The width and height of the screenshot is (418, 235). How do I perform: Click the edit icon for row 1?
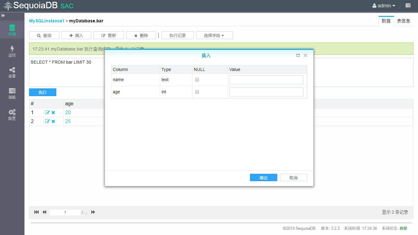coord(47,113)
